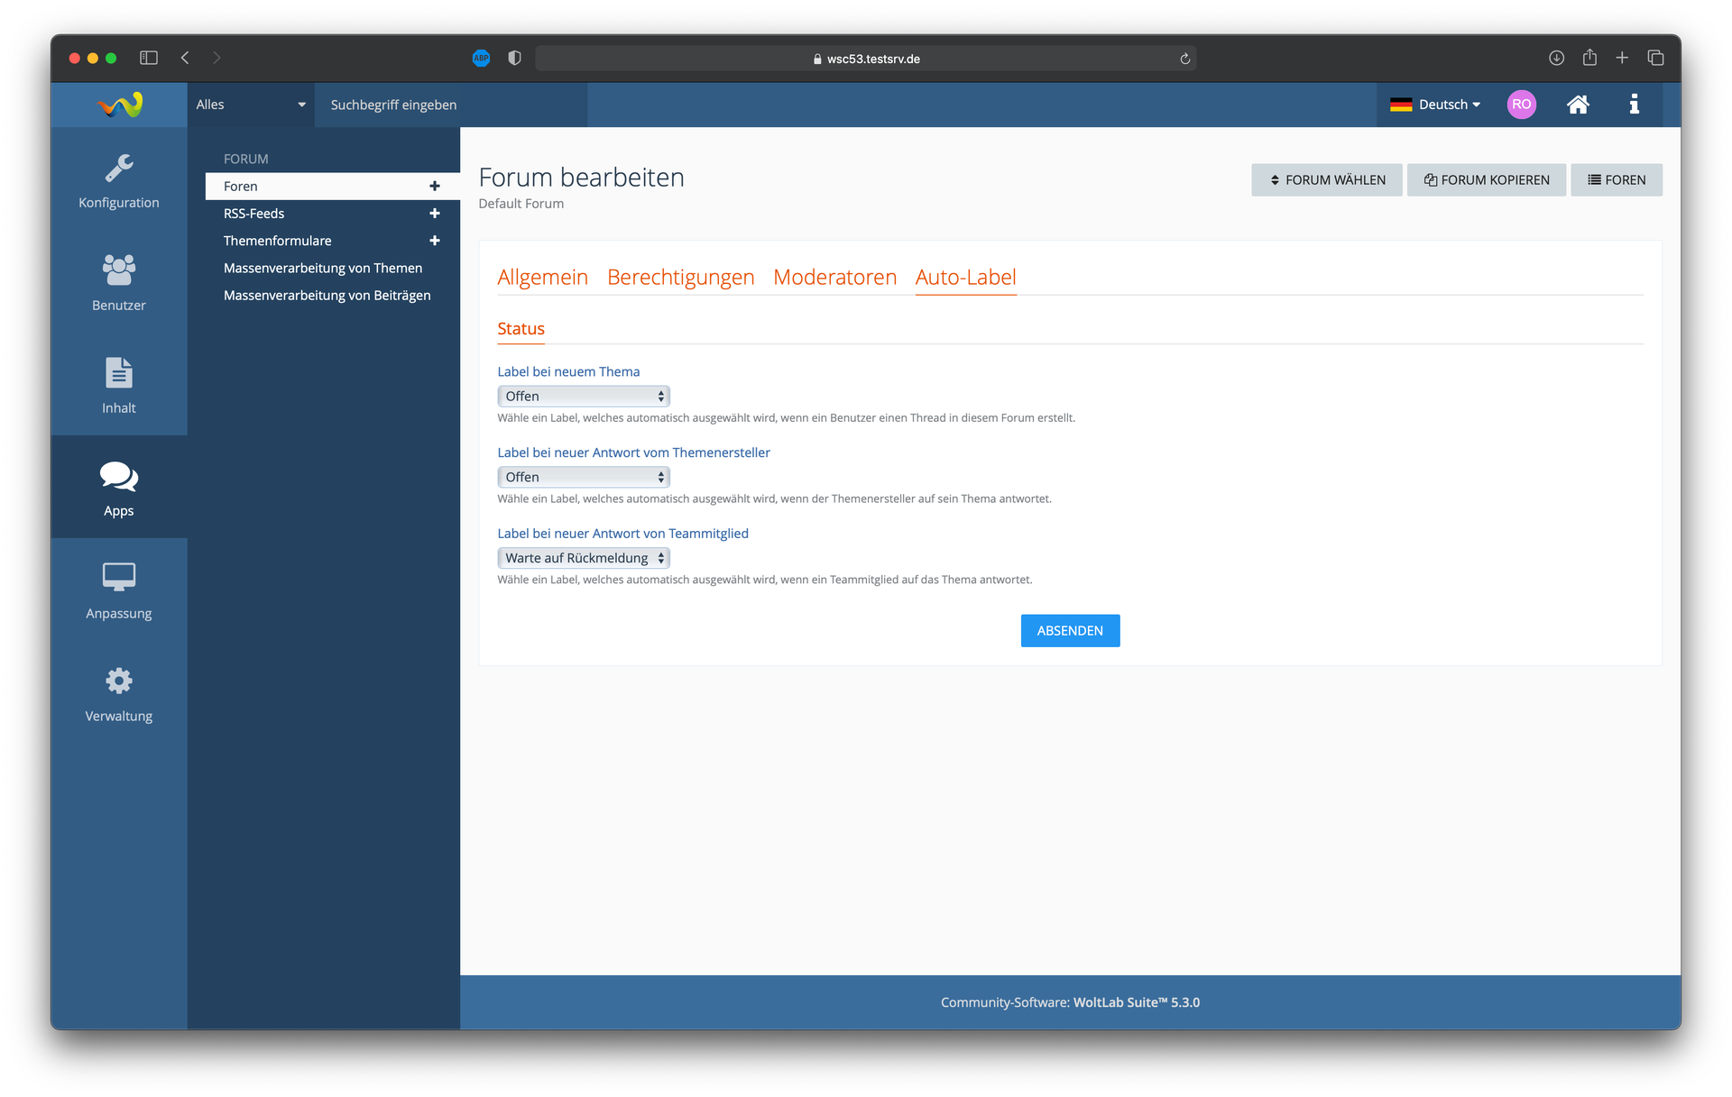This screenshot has width=1732, height=1097.
Task: Click the Suchbegriff eingeben search field
Action: pos(451,105)
